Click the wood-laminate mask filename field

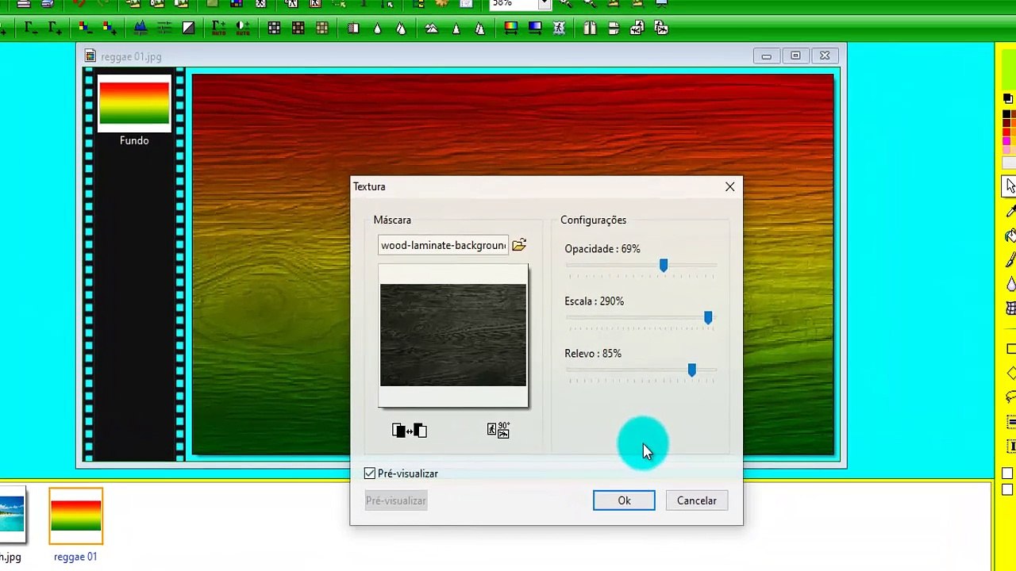click(x=443, y=245)
